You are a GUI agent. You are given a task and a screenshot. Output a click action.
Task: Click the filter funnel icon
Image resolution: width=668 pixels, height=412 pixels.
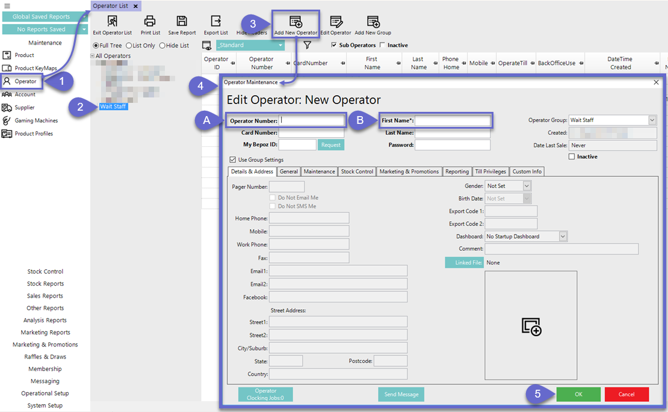click(307, 45)
